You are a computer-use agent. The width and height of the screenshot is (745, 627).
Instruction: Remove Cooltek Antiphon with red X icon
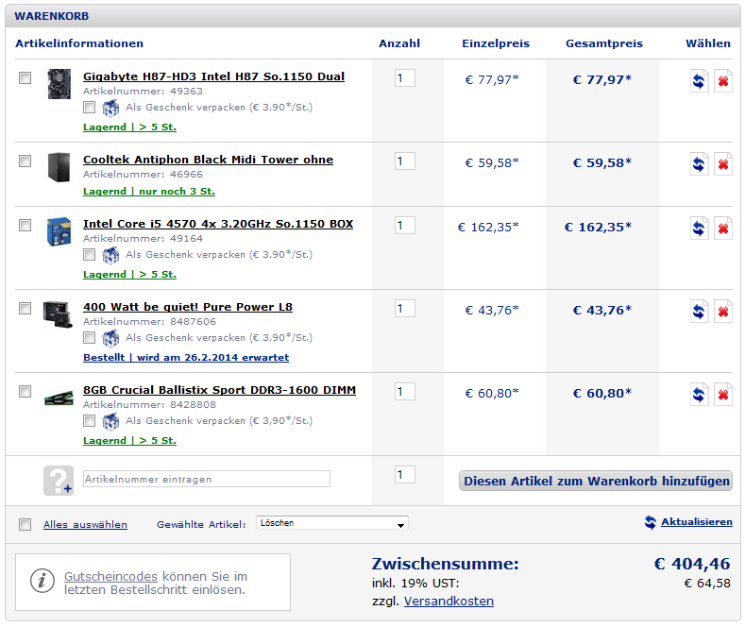point(723,164)
